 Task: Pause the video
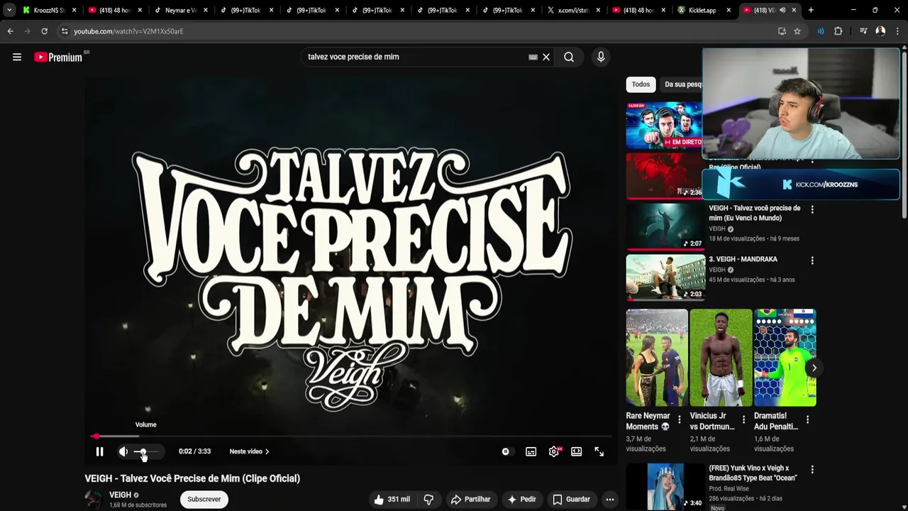99,451
